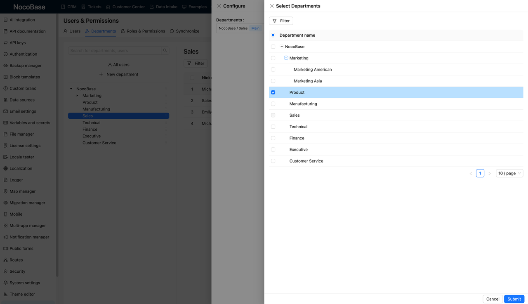Screen dimensions: 528x304
Task: Switch to the Synchronize tab
Action: (x=184, y=31)
